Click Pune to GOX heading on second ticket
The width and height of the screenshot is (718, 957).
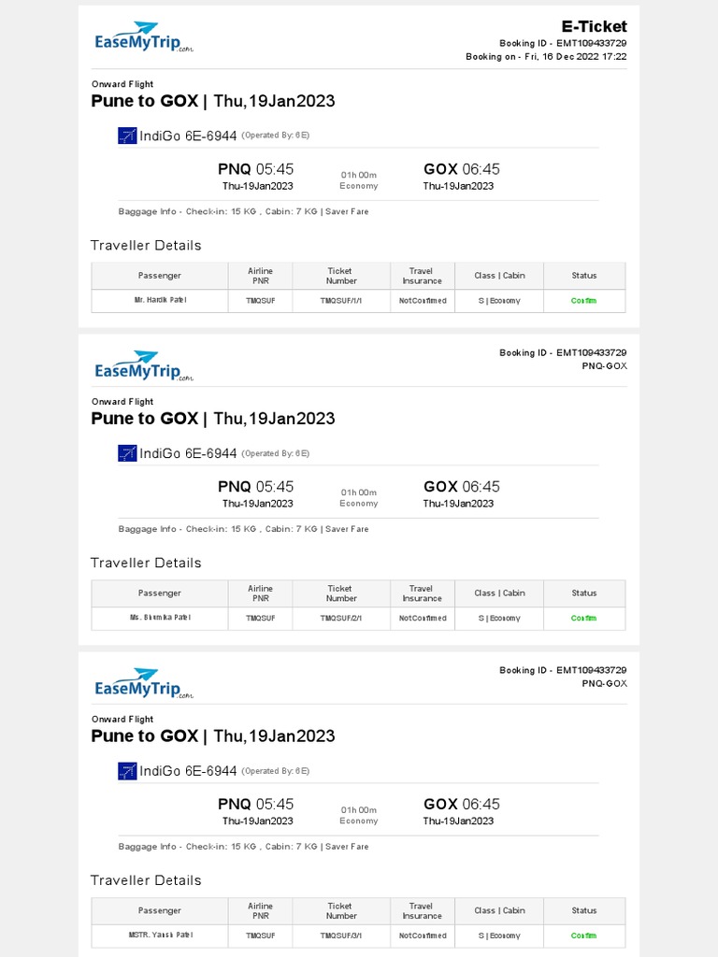coord(212,419)
